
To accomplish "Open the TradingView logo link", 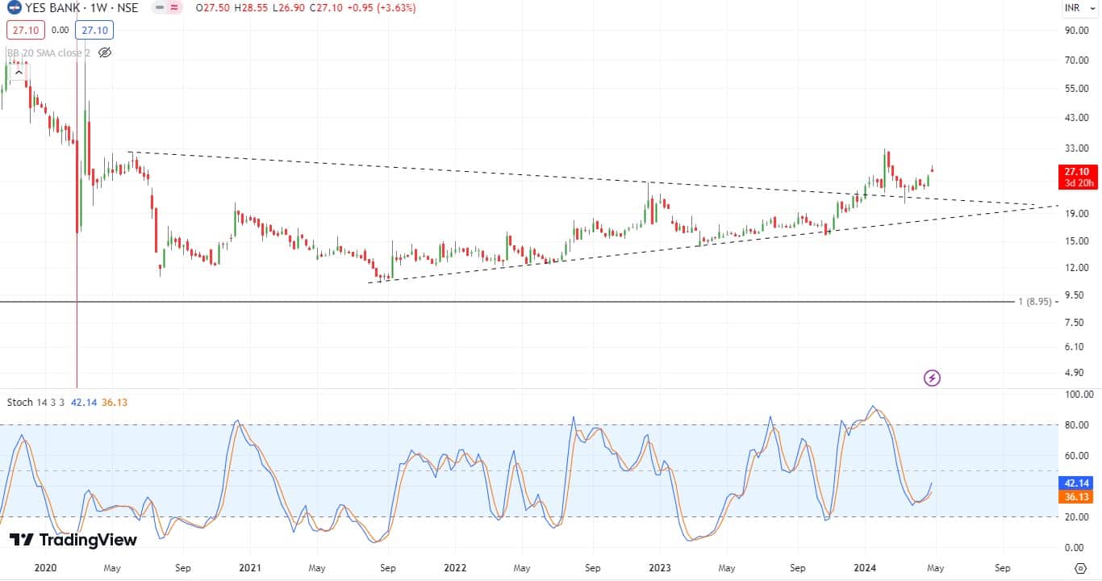I will (73, 540).
